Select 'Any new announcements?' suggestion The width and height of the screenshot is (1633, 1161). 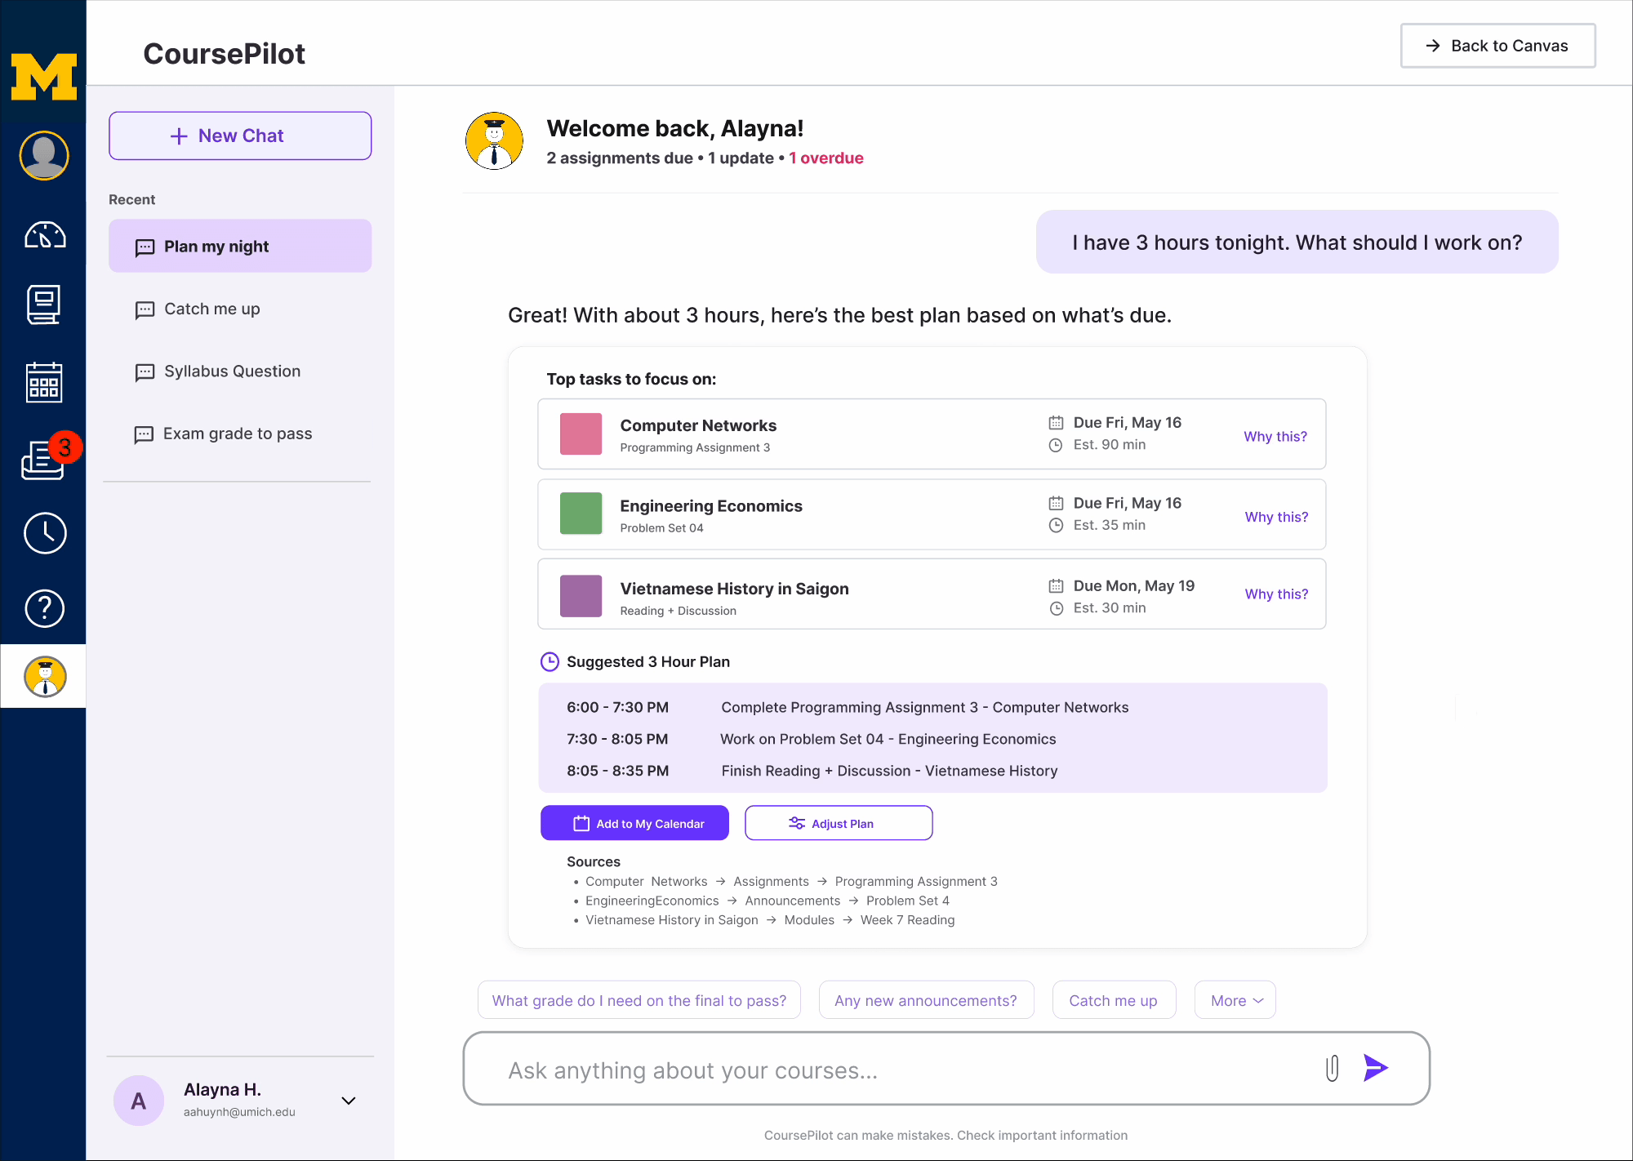tap(926, 1000)
